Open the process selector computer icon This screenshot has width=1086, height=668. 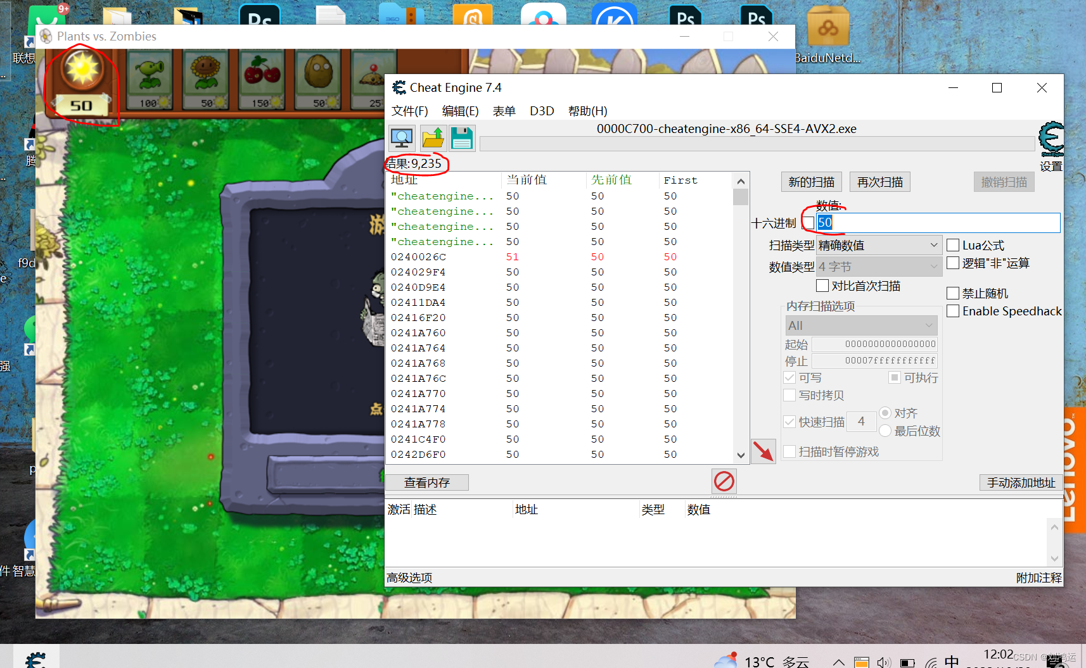point(402,138)
